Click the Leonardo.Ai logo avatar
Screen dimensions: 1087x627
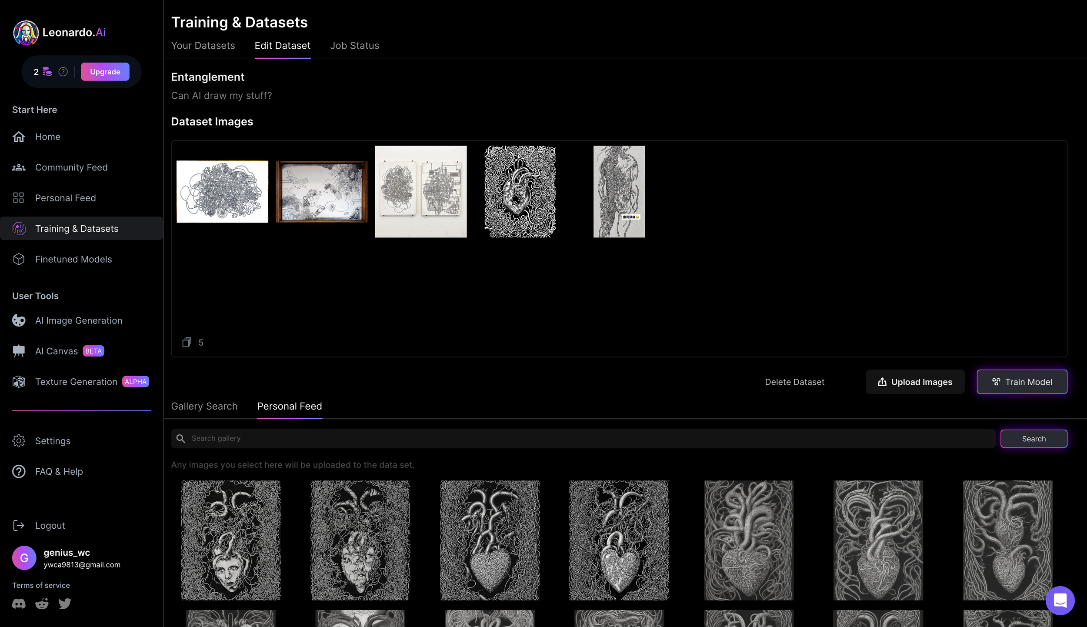click(26, 33)
